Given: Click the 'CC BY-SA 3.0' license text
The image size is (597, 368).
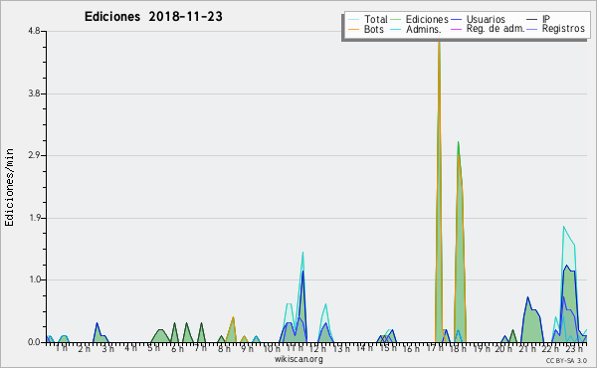Looking at the screenshot, I should 566,361.
